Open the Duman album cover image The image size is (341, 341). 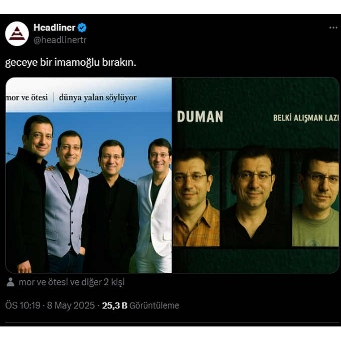pyautogui.click(x=256, y=175)
